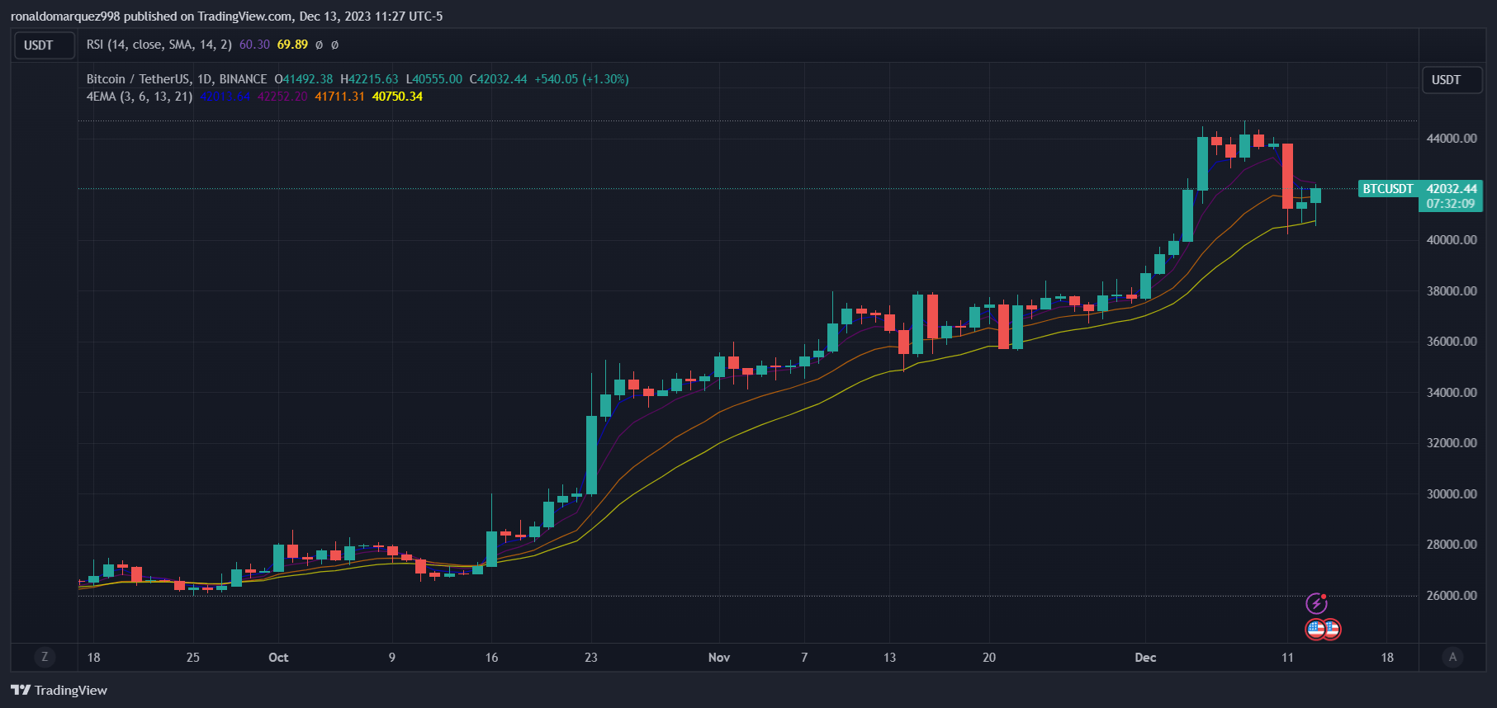Click the RSI value 60.30
Screen dimensions: 1497x708
click(x=254, y=45)
